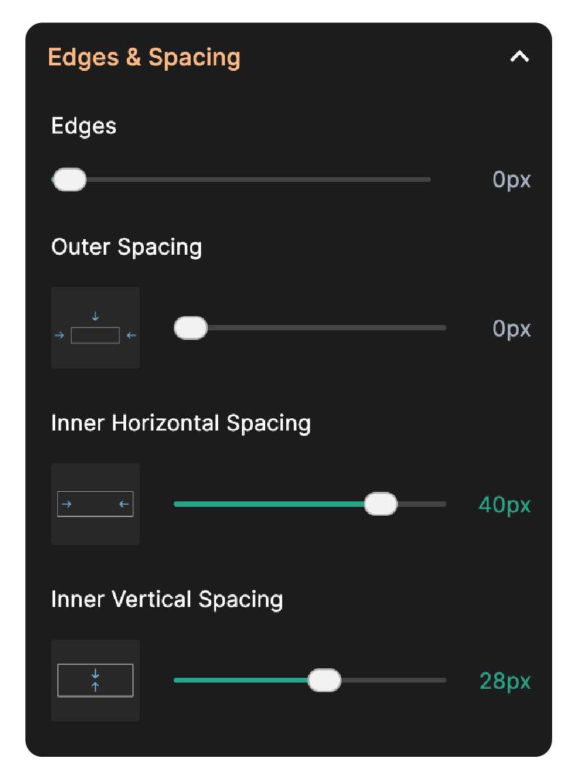
Task: Click the Edges & Spacing header text
Action: pos(144,57)
